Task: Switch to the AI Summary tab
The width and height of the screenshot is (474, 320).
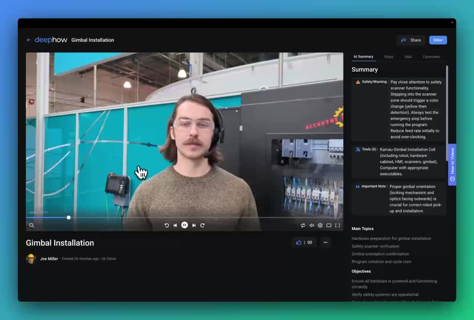Action: click(363, 57)
